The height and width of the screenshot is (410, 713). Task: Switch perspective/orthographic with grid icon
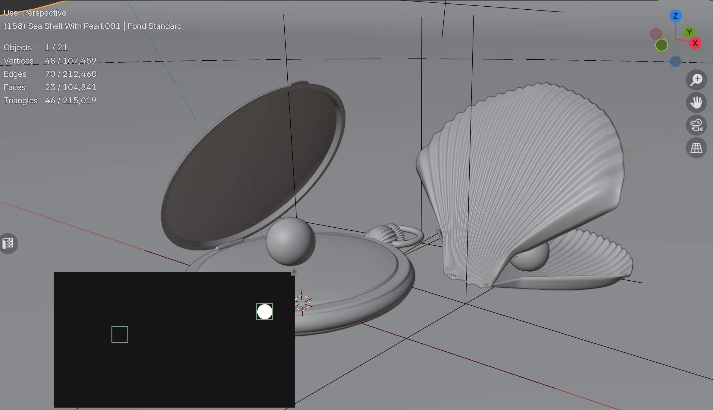click(696, 148)
